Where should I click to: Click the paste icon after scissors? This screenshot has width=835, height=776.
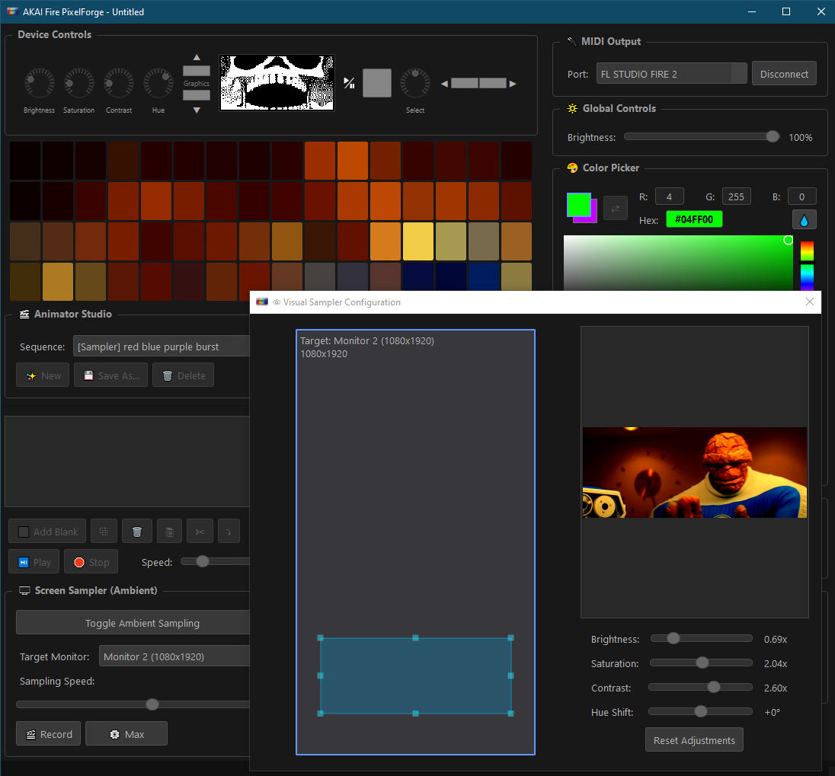[x=229, y=532]
